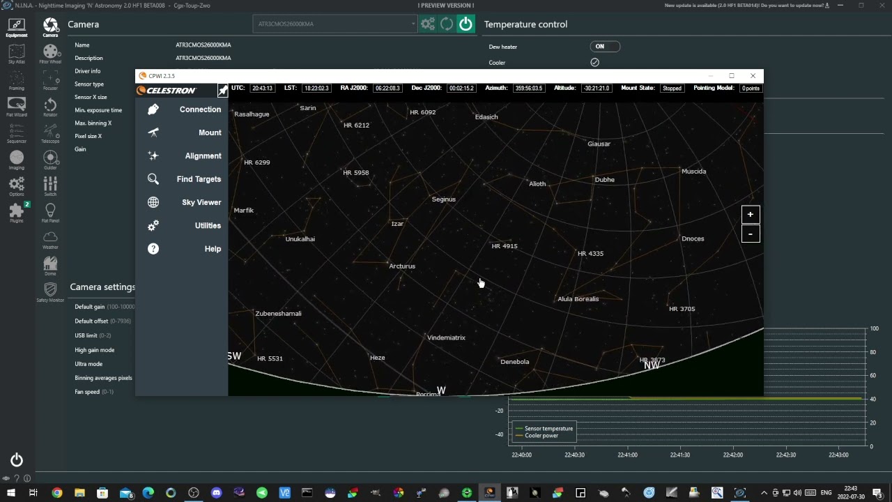Open Sky Viewer in CPWI
The image size is (892, 502).
tap(183, 202)
